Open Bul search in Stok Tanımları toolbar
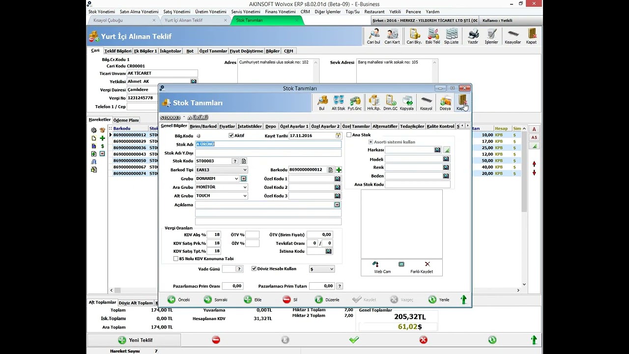This screenshot has width=629, height=354. pyautogui.click(x=322, y=103)
